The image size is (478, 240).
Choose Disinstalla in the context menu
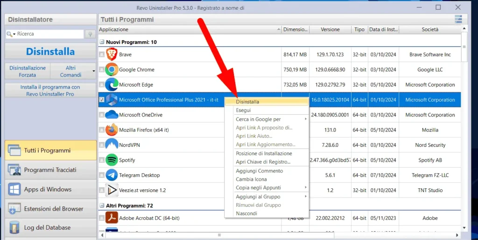pyautogui.click(x=267, y=102)
